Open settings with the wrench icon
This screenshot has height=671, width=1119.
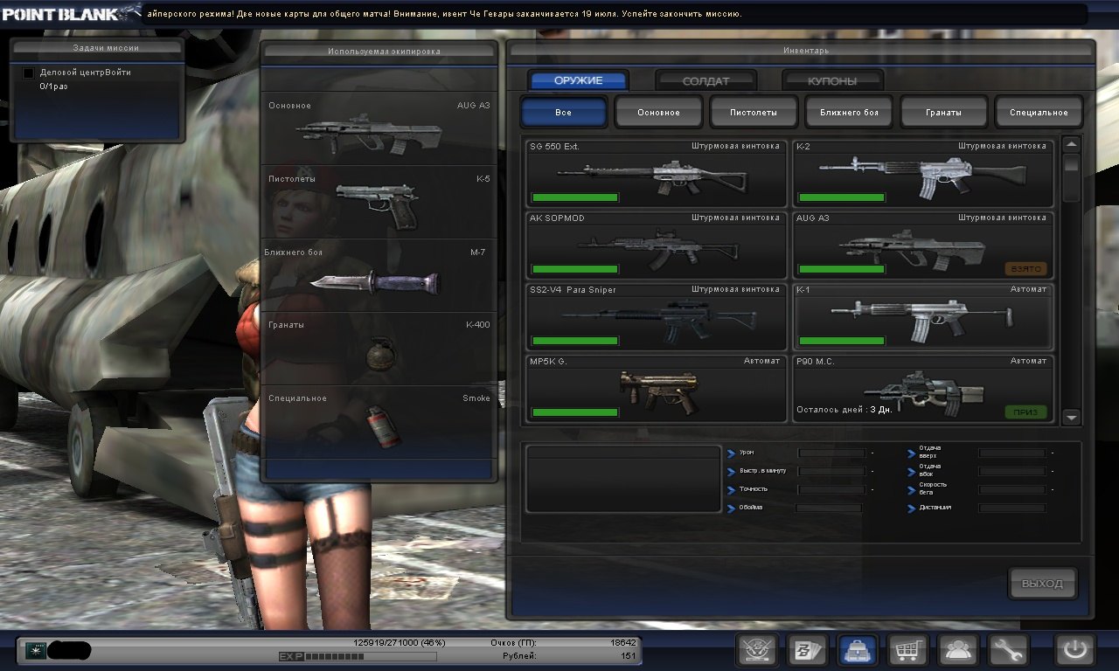(1008, 650)
